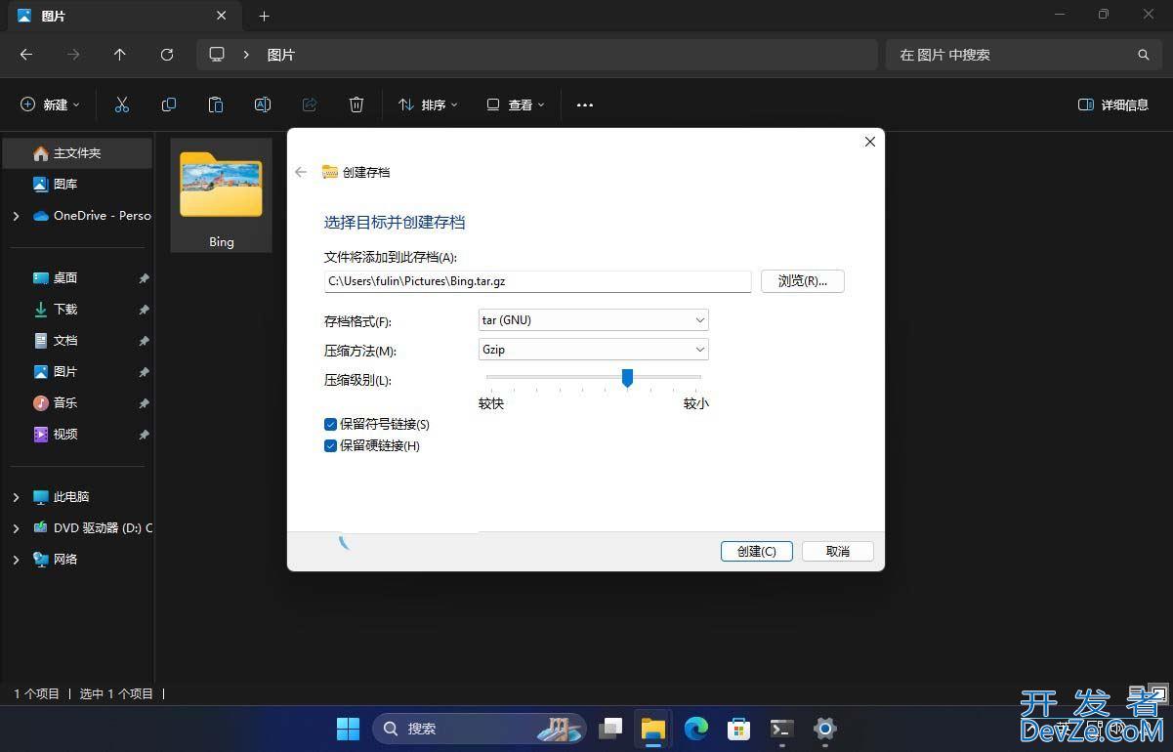The width and height of the screenshot is (1173, 752).
Task: Click the Cut scissors icon in toolbar
Action: point(122,104)
